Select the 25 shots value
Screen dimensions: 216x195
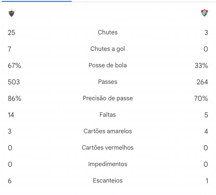click(x=12, y=33)
